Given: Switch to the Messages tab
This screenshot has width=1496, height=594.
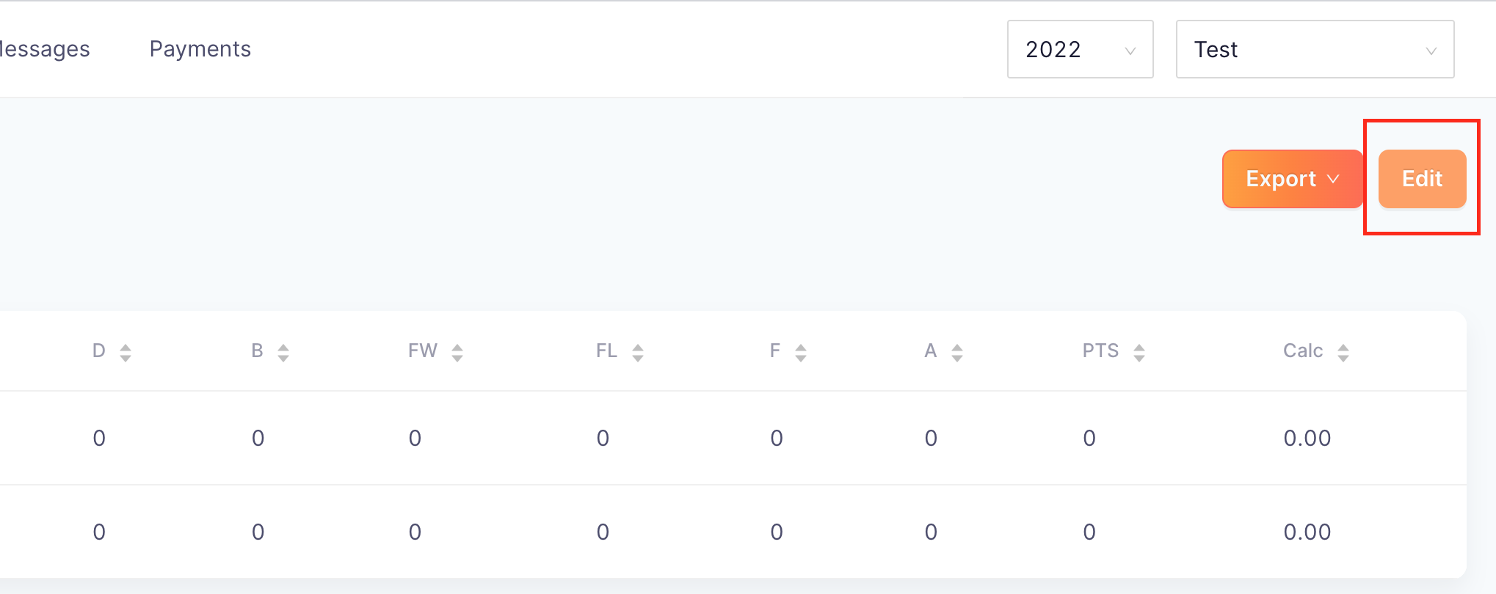Looking at the screenshot, I should [x=45, y=49].
